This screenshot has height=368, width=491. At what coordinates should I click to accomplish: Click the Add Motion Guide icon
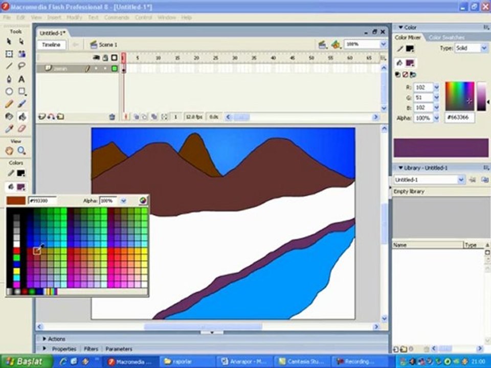pos(51,117)
